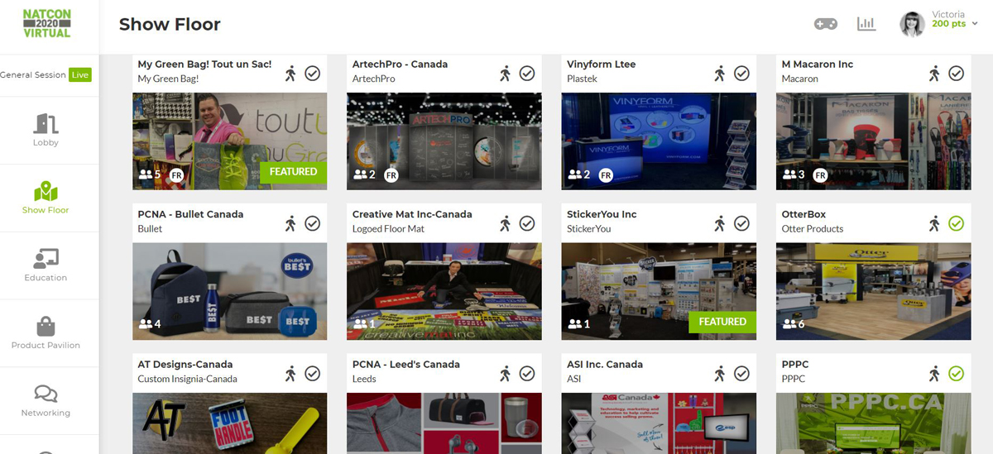Click the walking person icon on OtterBox card
The height and width of the screenshot is (454, 993).
(934, 223)
